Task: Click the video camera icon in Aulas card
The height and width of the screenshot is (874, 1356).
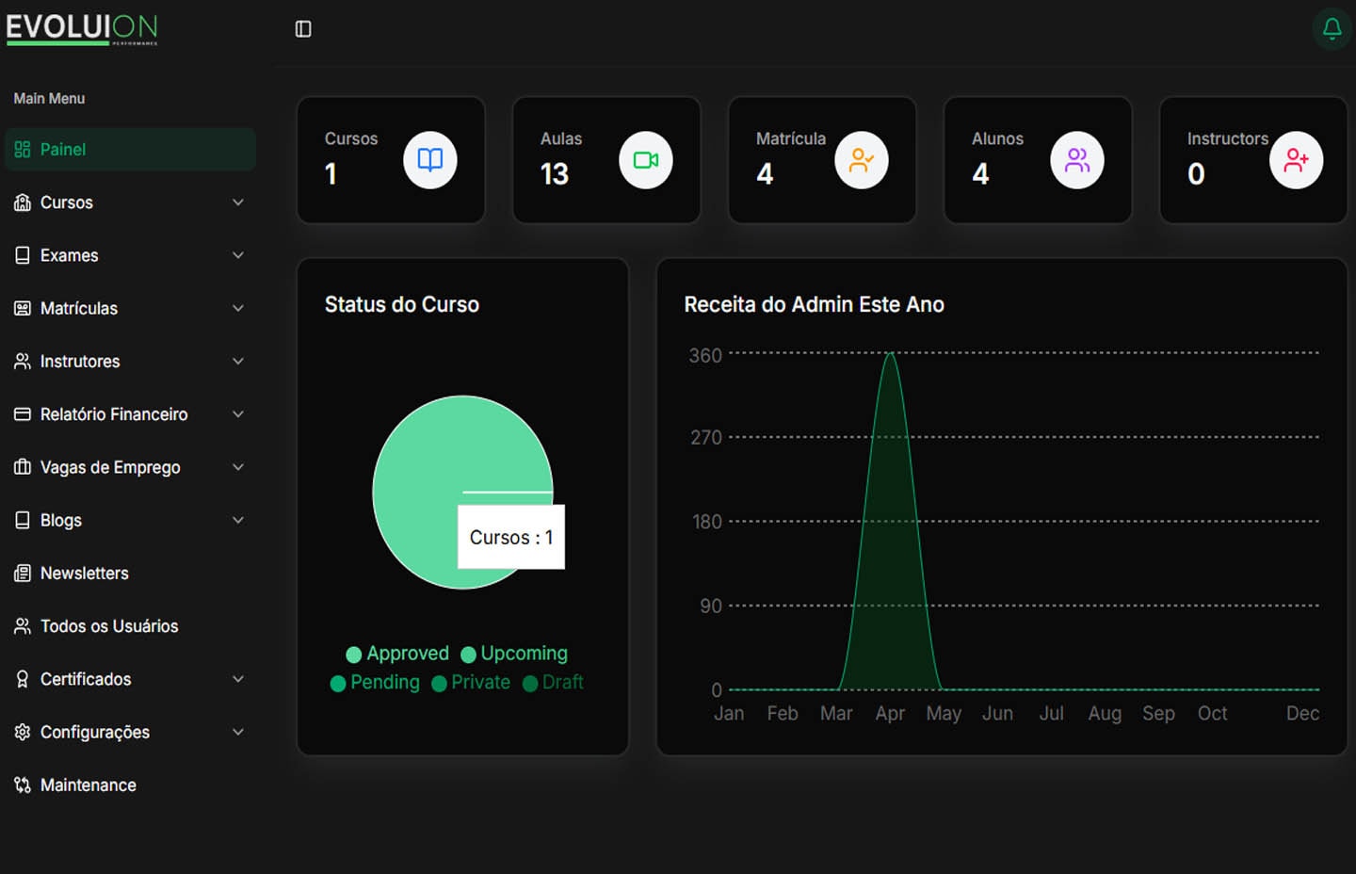Action: pyautogui.click(x=646, y=160)
